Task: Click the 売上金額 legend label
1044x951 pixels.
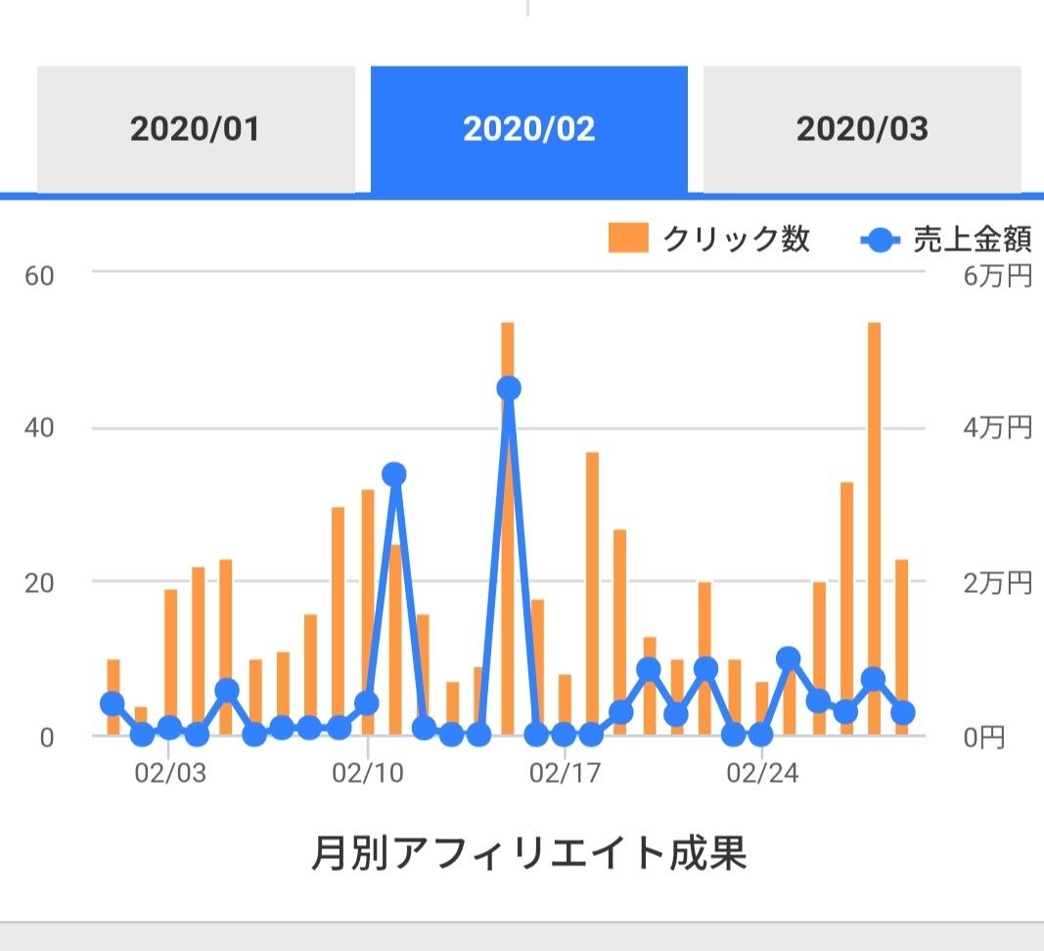Action: pyautogui.click(x=972, y=239)
